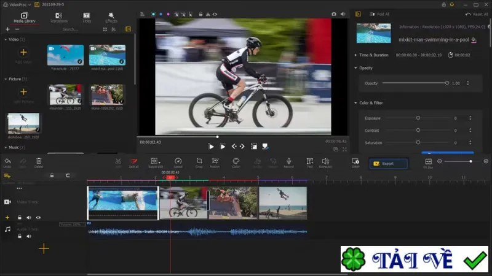Take a snapshot with the camera icon
This screenshot has width=492, height=276.
click(334, 14)
